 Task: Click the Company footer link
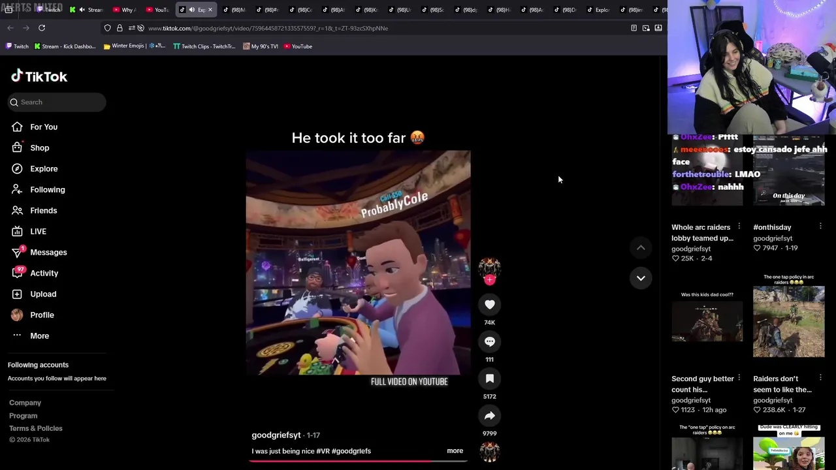coord(25,403)
